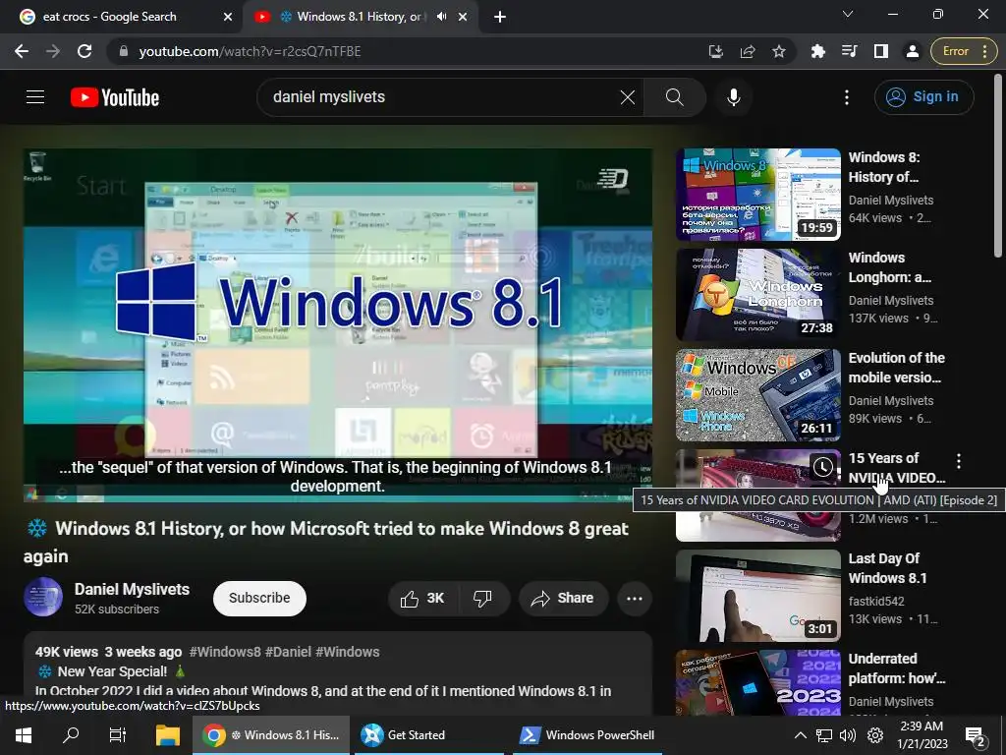Switch to Windows PowerShell taskbar window
Viewport: 1006px width, 755px height.
(x=587, y=735)
